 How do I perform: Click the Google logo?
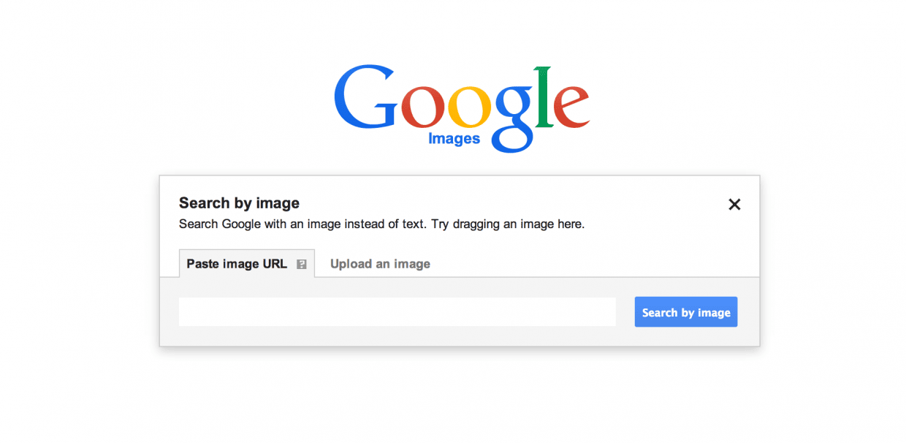click(462, 108)
